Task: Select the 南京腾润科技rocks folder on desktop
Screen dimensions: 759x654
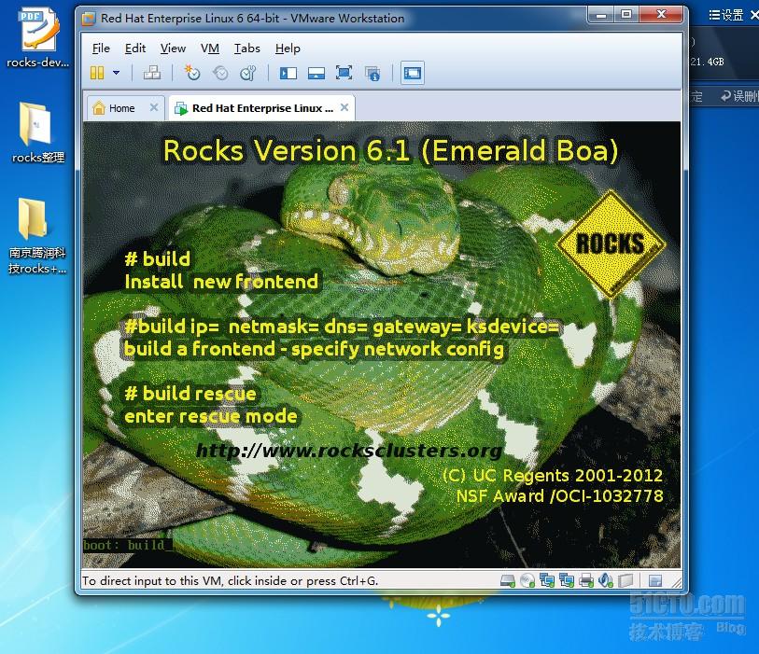Action: [x=37, y=237]
